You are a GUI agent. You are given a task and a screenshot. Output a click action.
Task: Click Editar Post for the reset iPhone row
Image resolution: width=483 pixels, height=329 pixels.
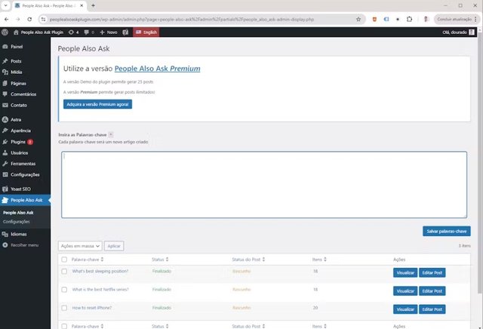coord(432,309)
